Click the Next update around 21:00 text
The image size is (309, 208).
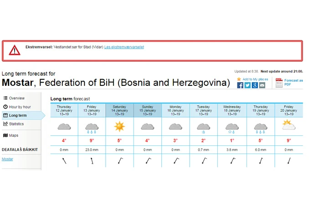(x=282, y=71)
